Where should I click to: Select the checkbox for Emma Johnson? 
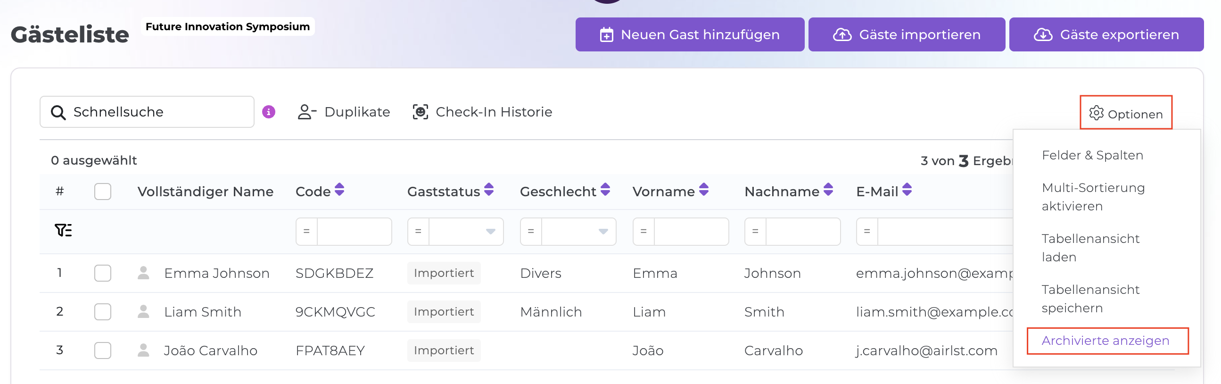pyautogui.click(x=102, y=273)
